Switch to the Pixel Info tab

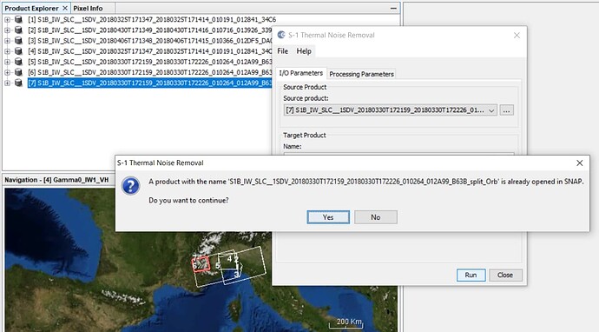click(x=89, y=8)
